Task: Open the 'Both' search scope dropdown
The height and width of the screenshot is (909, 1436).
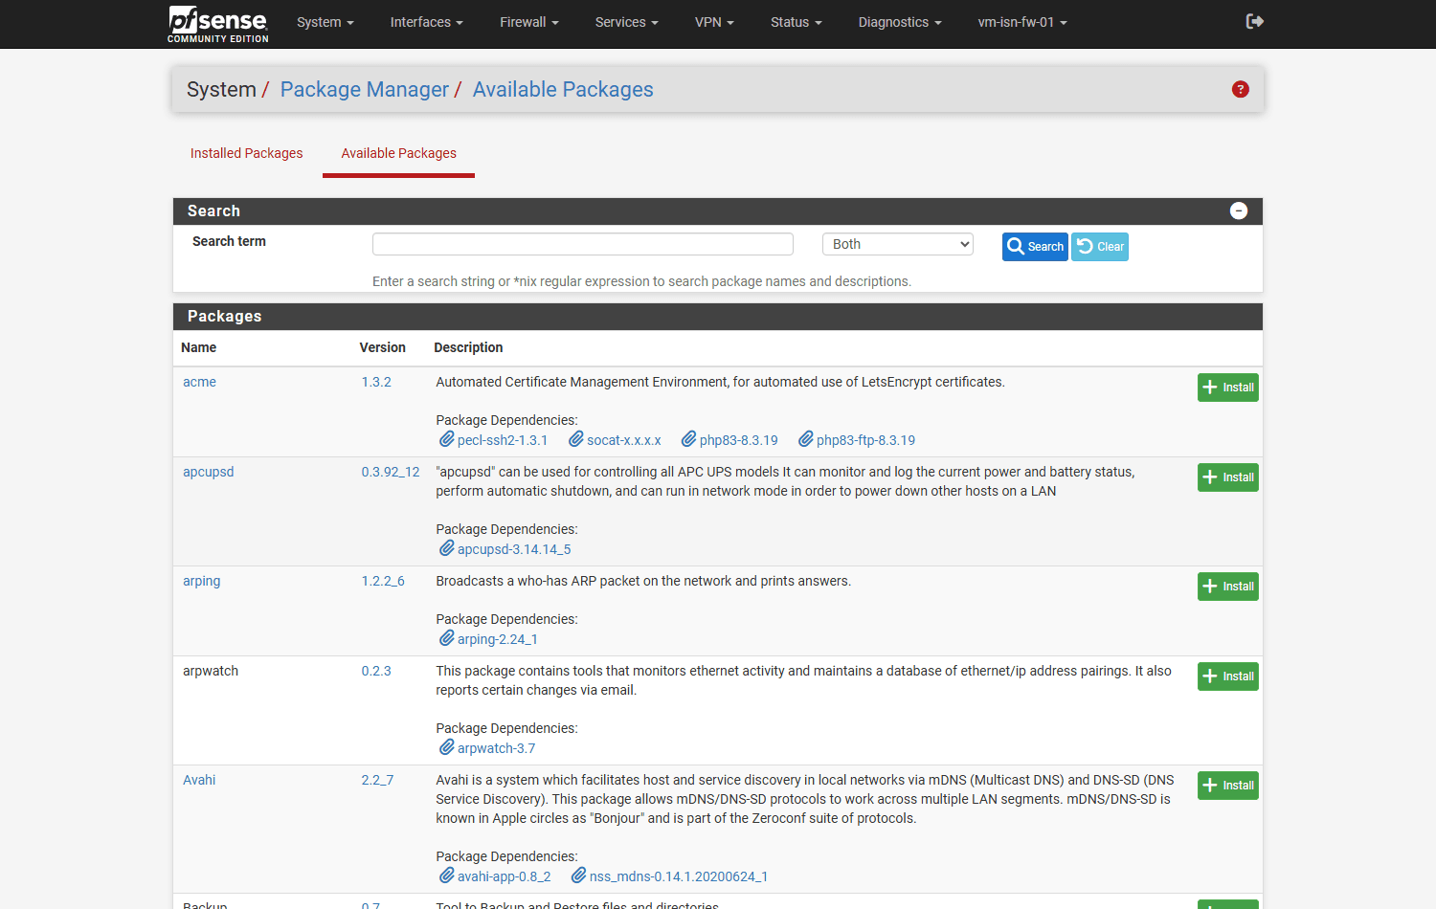Action: tap(898, 244)
